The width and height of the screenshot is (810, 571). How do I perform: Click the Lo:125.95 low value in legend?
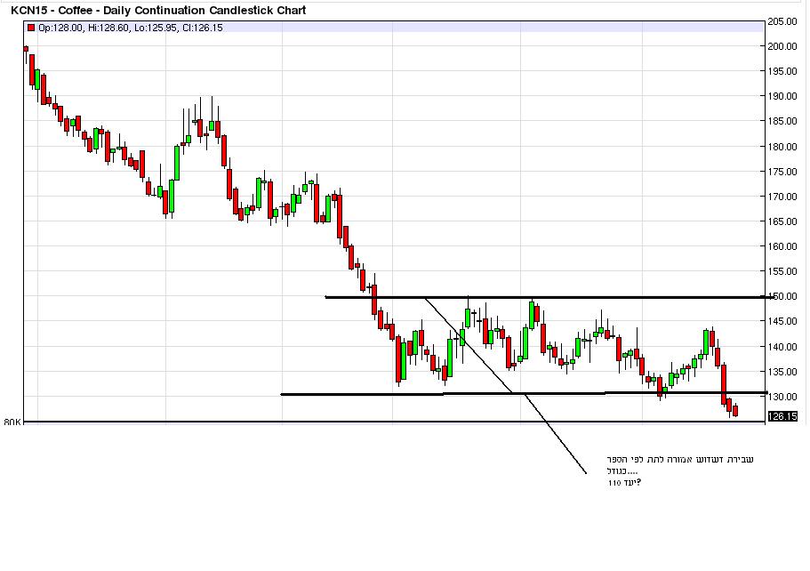pos(156,28)
